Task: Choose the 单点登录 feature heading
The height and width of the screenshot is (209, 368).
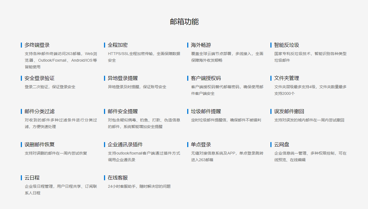Action: click(201, 145)
